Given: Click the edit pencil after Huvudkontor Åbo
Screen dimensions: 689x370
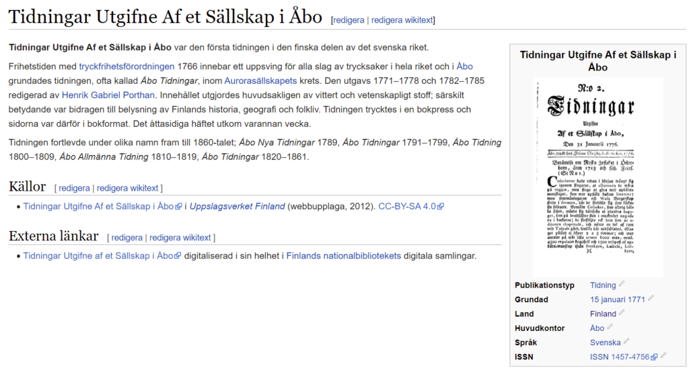Looking at the screenshot, I should [x=610, y=328].
